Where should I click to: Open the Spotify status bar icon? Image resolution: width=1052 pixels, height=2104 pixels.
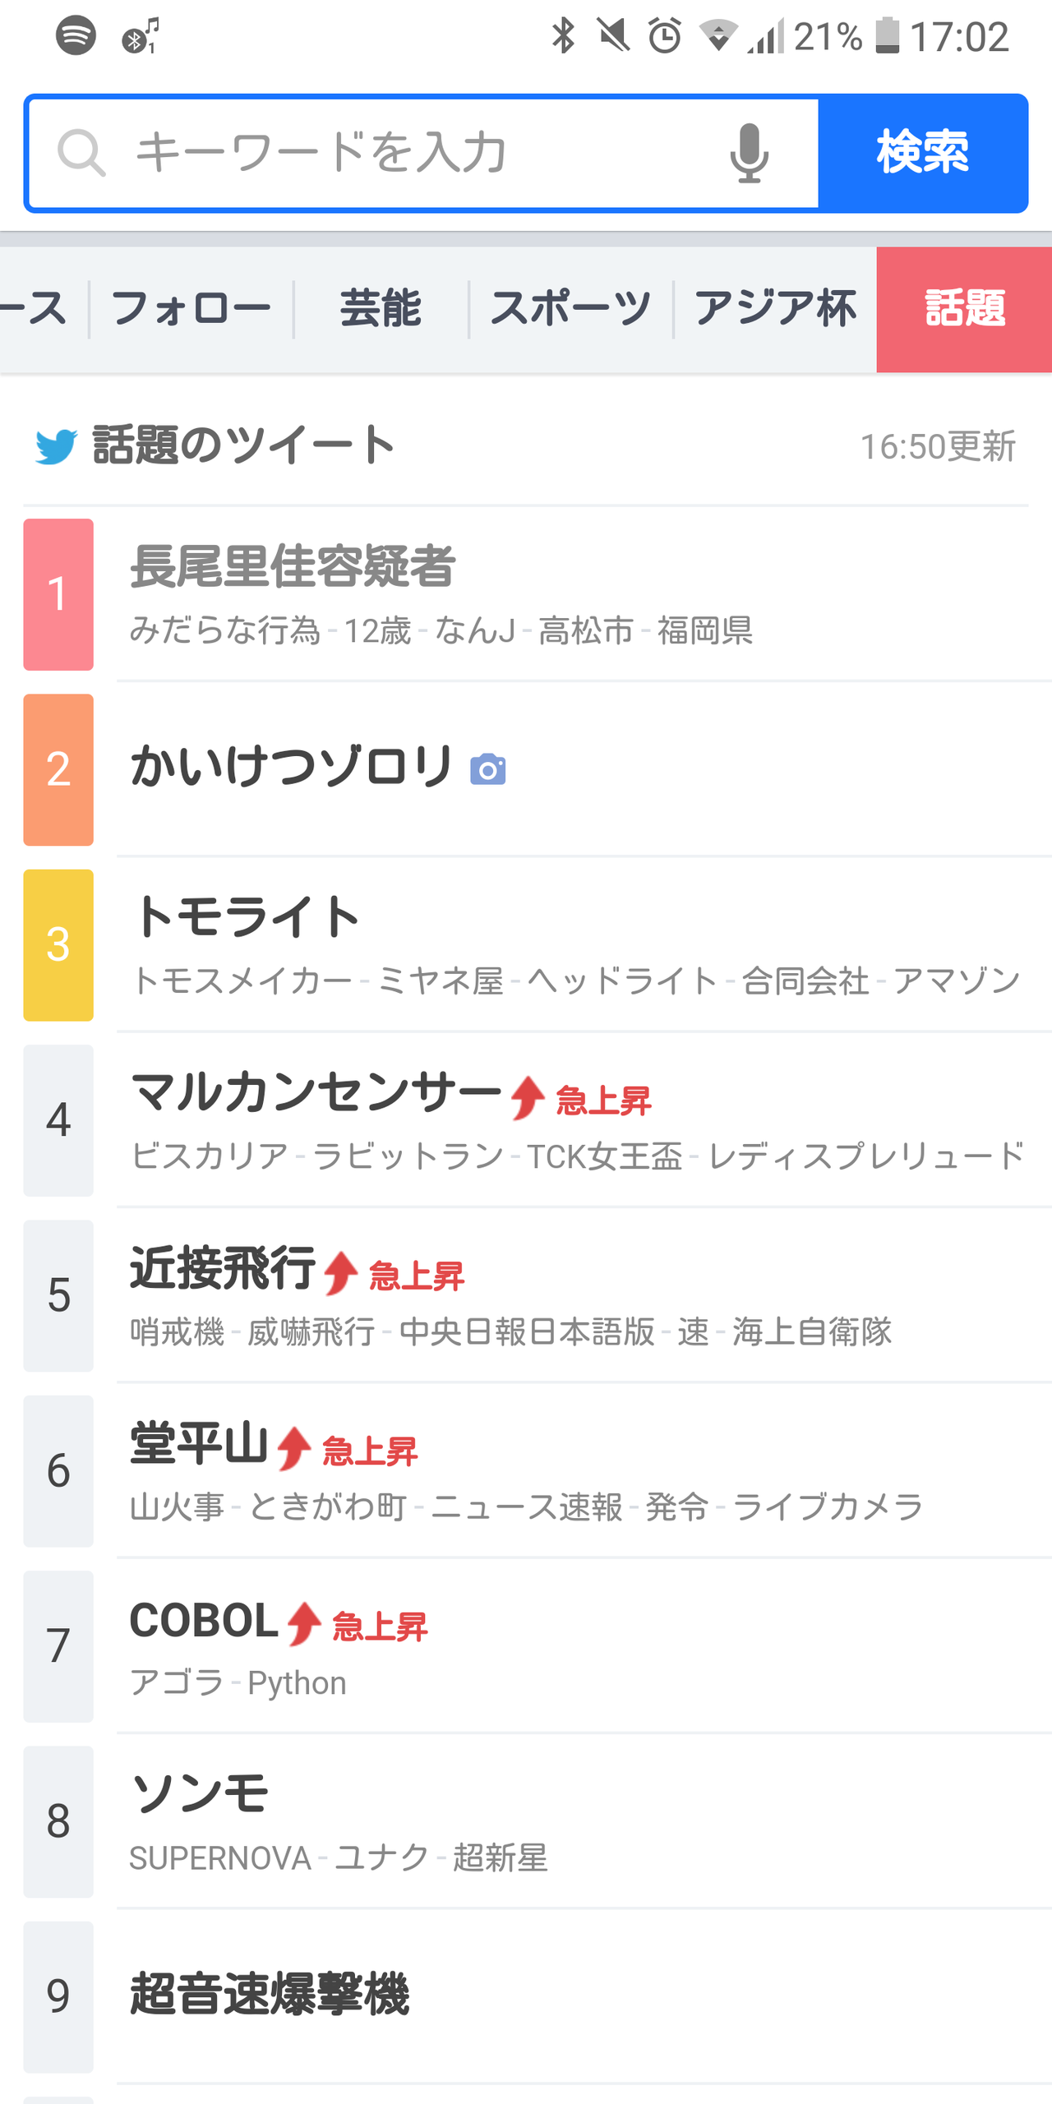pos(76,35)
